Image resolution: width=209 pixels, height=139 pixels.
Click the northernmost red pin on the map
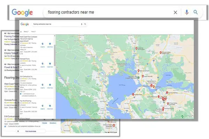pyautogui.click(x=136, y=48)
